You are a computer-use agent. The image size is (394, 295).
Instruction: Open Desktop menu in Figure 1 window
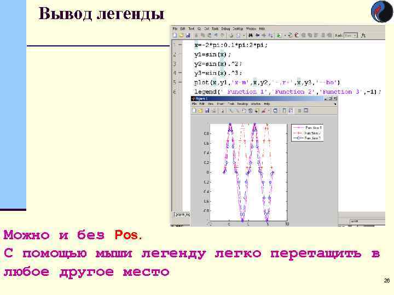[242, 104]
